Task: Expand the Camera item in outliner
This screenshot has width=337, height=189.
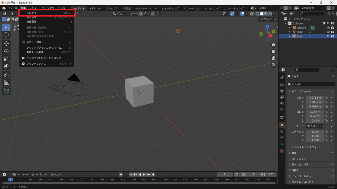Action: pyautogui.click(x=290, y=28)
